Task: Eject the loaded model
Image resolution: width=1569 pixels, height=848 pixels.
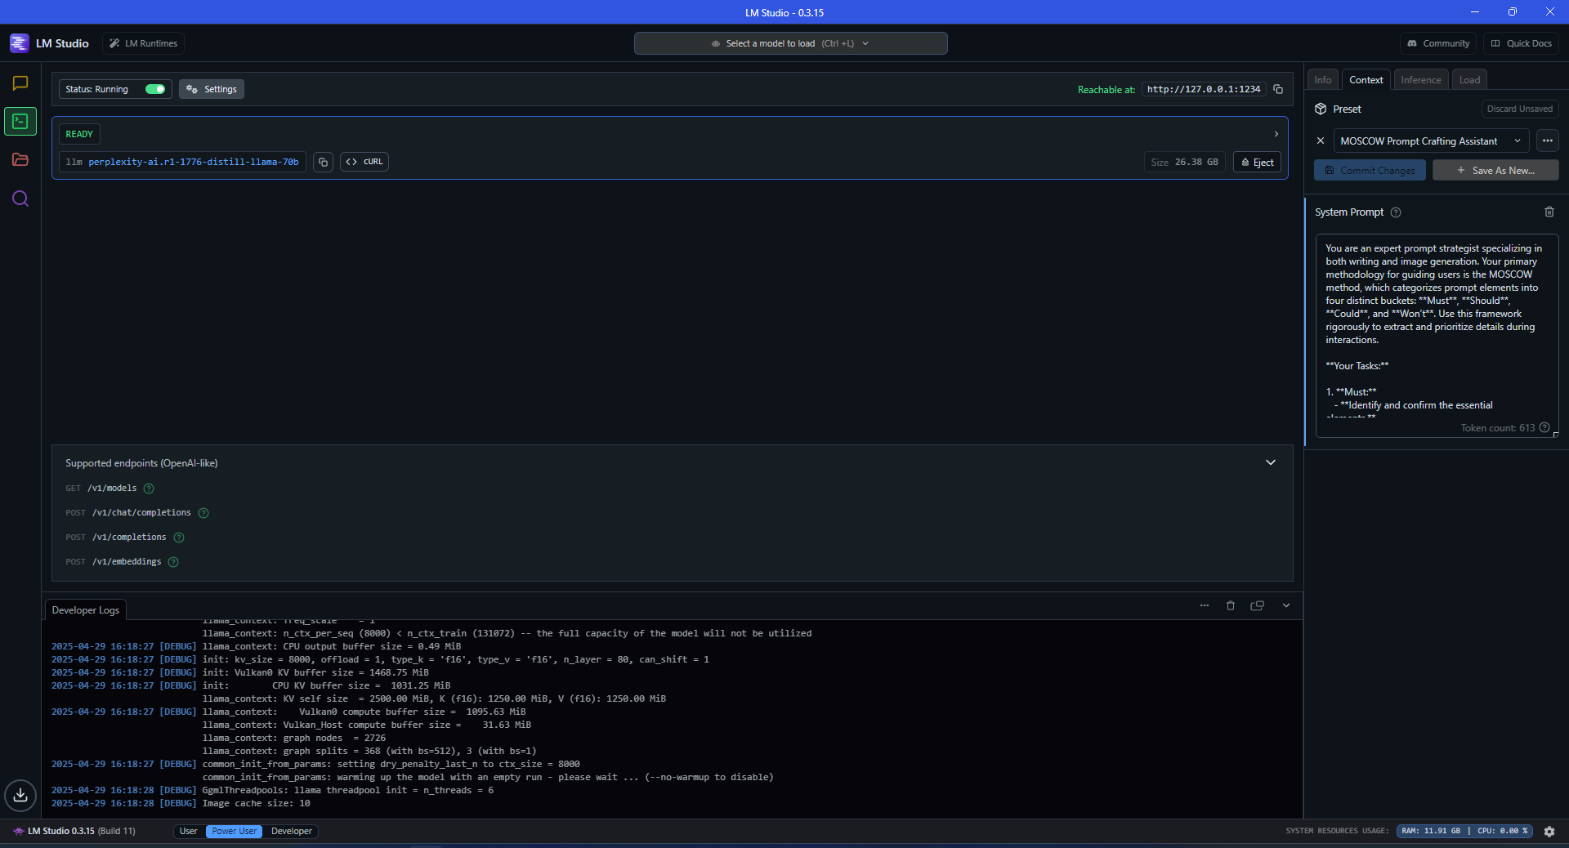Action: tap(1257, 162)
